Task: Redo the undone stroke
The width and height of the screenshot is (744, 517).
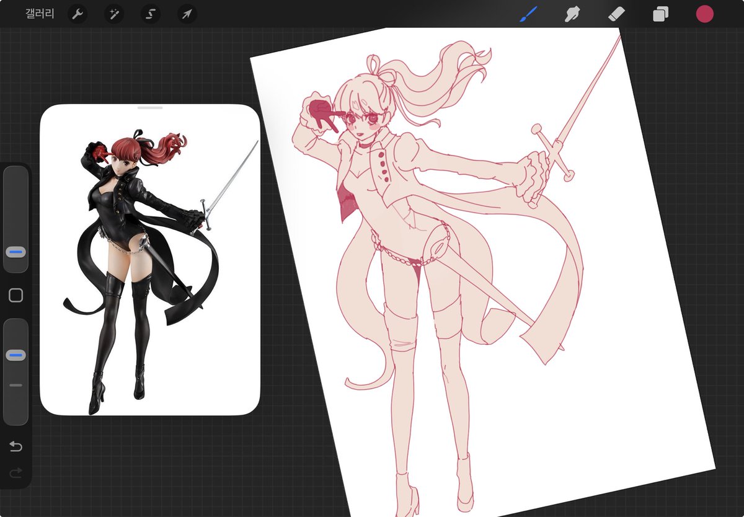Action: click(x=16, y=473)
